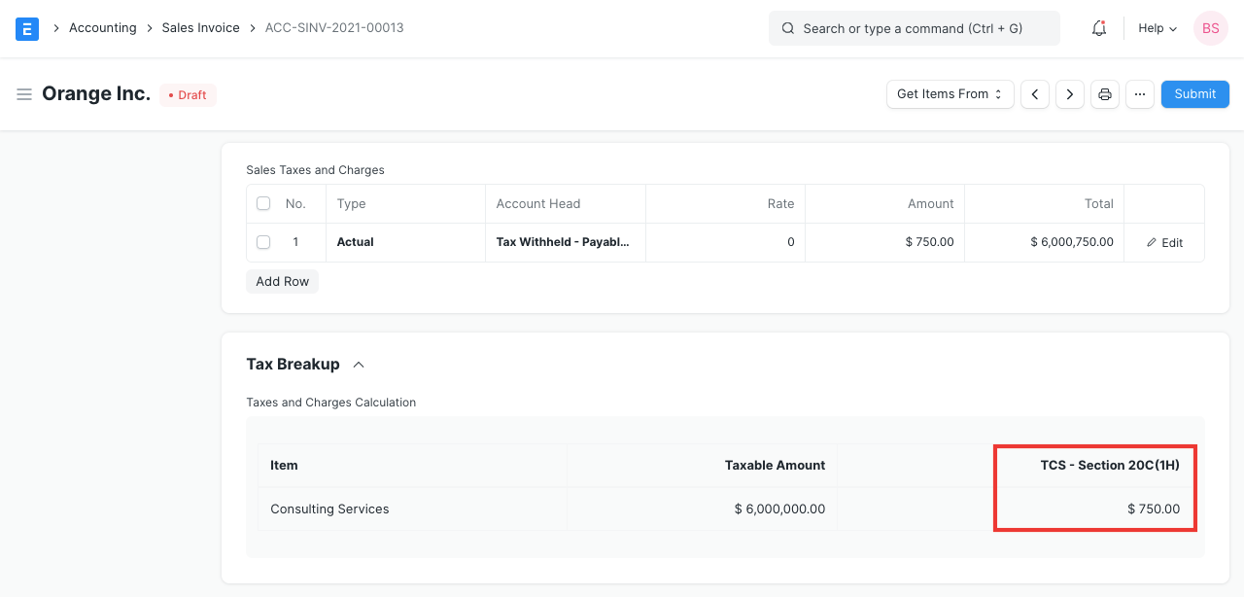
Task: Click the ERPNext logo icon
Action: [27, 28]
